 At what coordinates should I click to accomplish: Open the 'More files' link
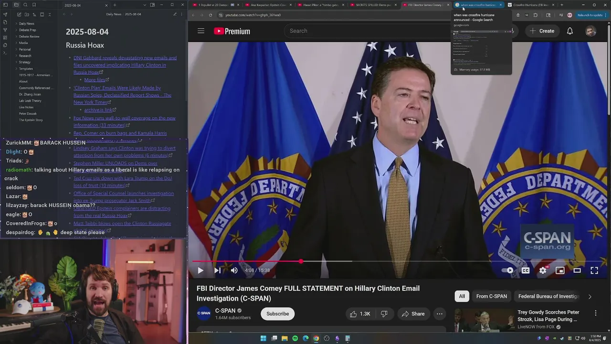(95, 80)
